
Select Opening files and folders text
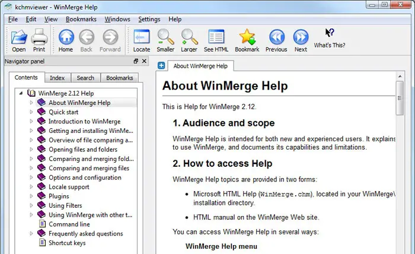point(83,150)
